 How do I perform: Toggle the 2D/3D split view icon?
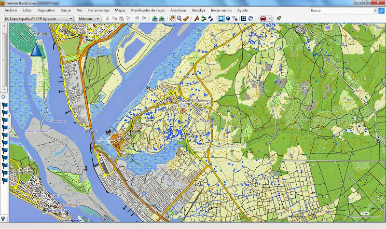pyautogui.click(x=235, y=18)
